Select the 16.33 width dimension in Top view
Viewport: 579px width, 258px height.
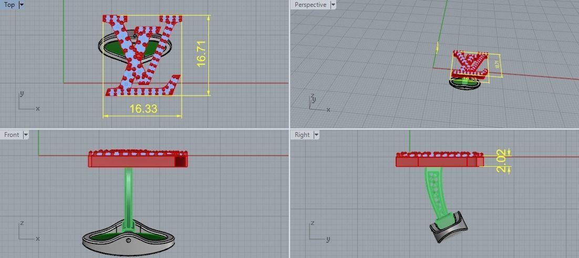coord(143,109)
